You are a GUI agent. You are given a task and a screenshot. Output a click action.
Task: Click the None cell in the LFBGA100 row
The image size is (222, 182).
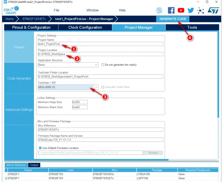tap(198, 174)
